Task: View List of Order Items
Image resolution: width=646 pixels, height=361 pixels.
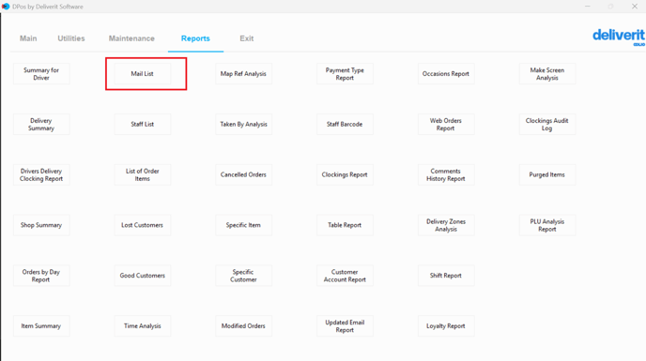Action: click(142, 174)
